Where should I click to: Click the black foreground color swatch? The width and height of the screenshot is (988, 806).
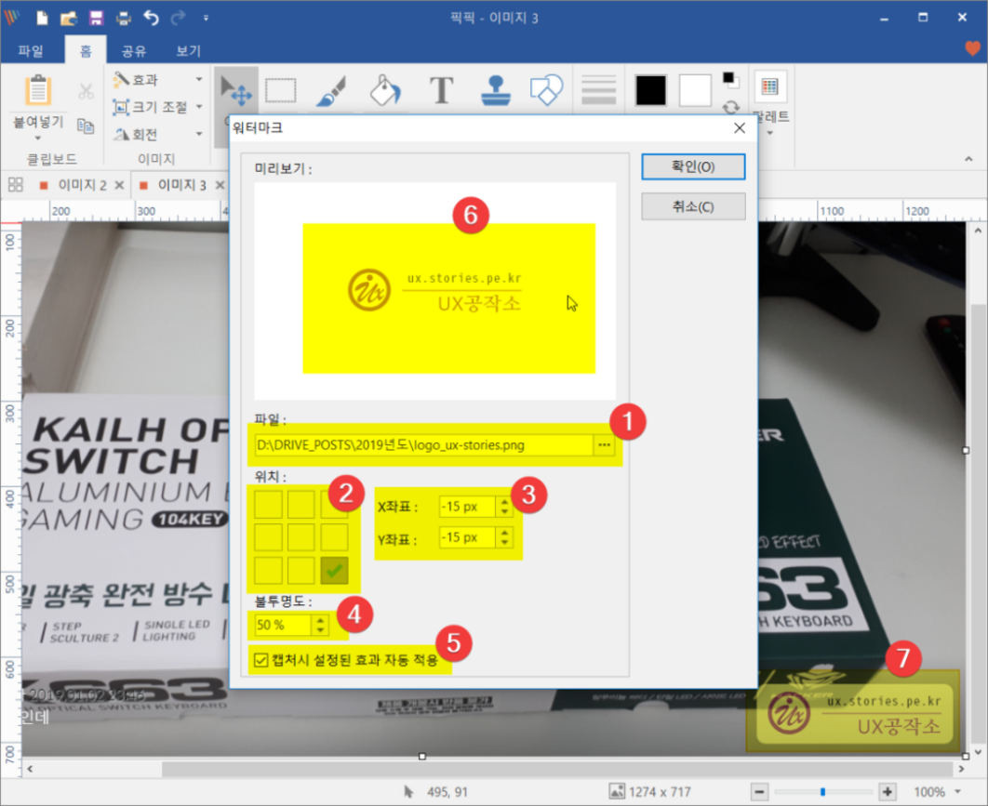coord(651,91)
